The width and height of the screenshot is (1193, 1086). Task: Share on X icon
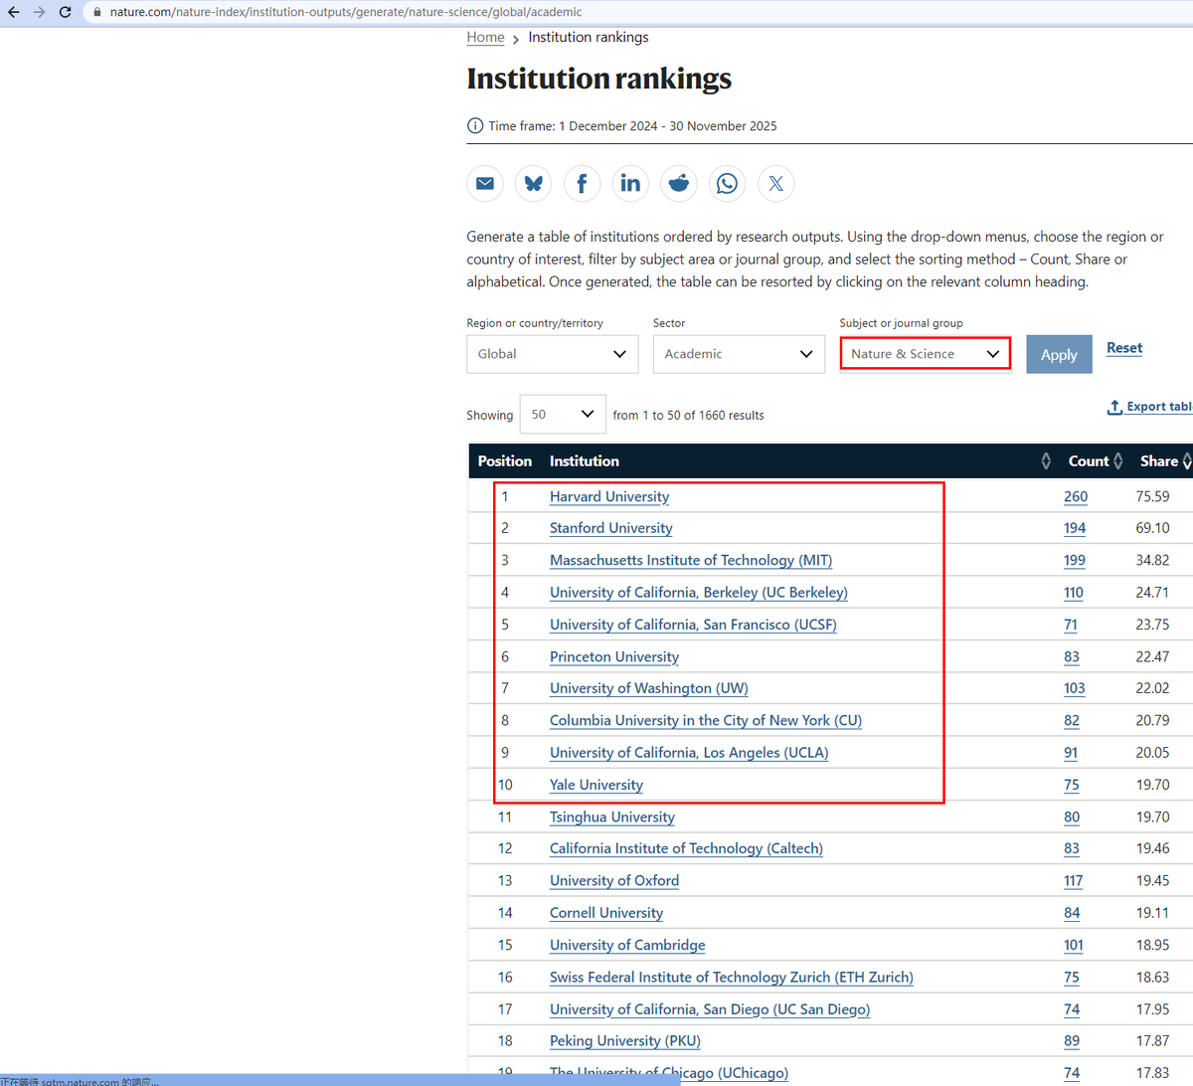click(x=776, y=183)
